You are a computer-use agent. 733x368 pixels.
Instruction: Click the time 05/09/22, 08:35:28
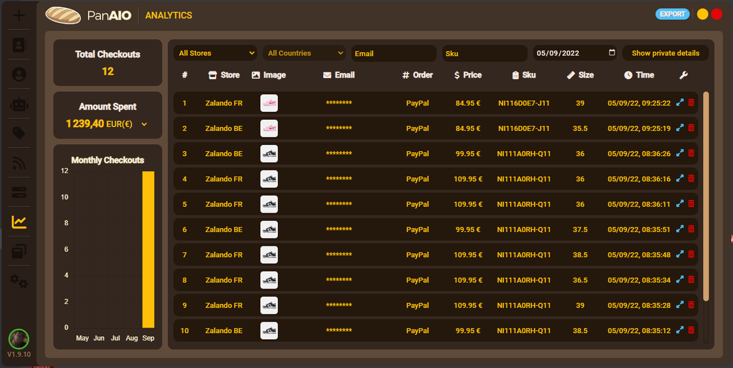[x=639, y=306]
